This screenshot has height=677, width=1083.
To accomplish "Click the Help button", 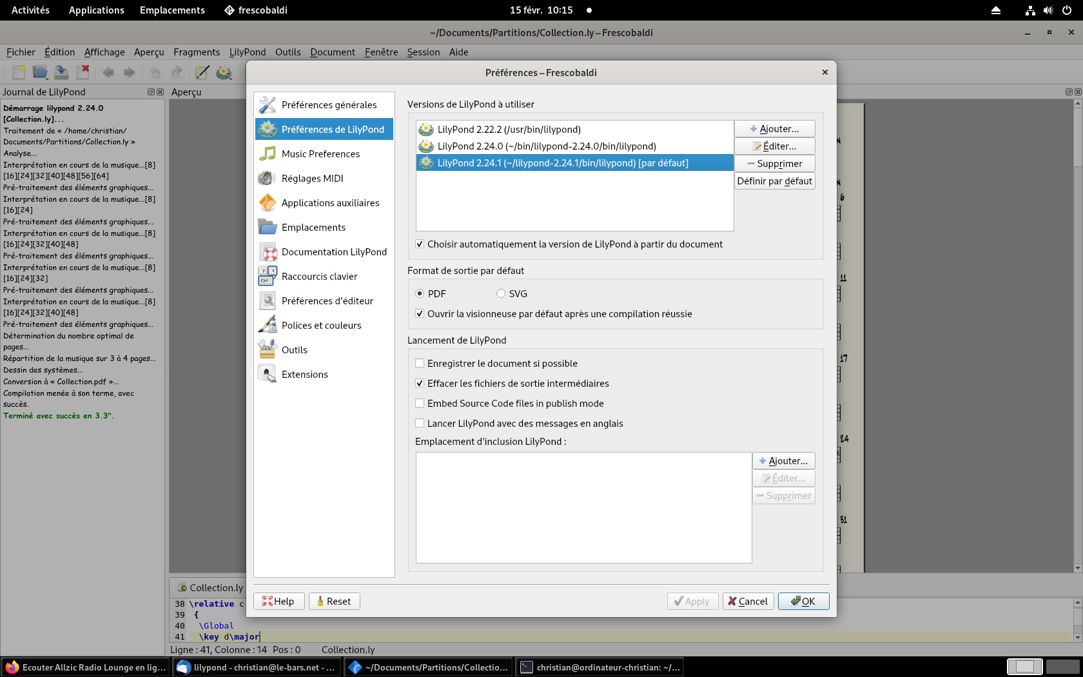I will 278,602.
